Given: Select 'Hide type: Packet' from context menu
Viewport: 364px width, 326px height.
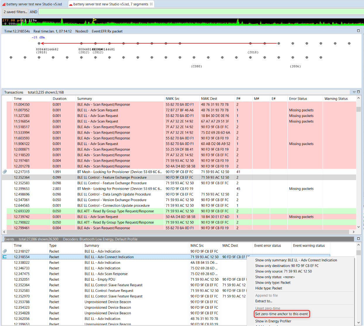Looking at the screenshot, I should [x=269, y=288].
